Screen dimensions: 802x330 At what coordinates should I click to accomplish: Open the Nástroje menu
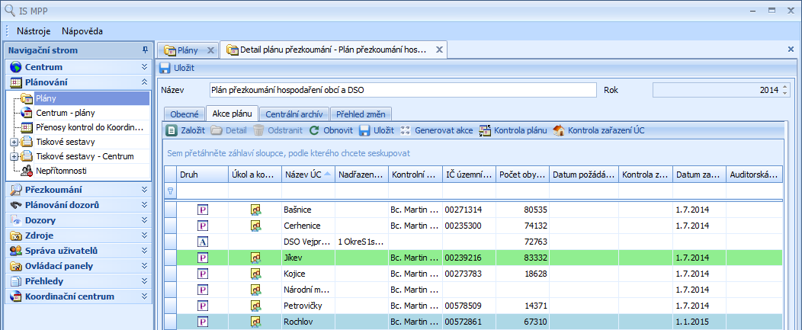34,31
